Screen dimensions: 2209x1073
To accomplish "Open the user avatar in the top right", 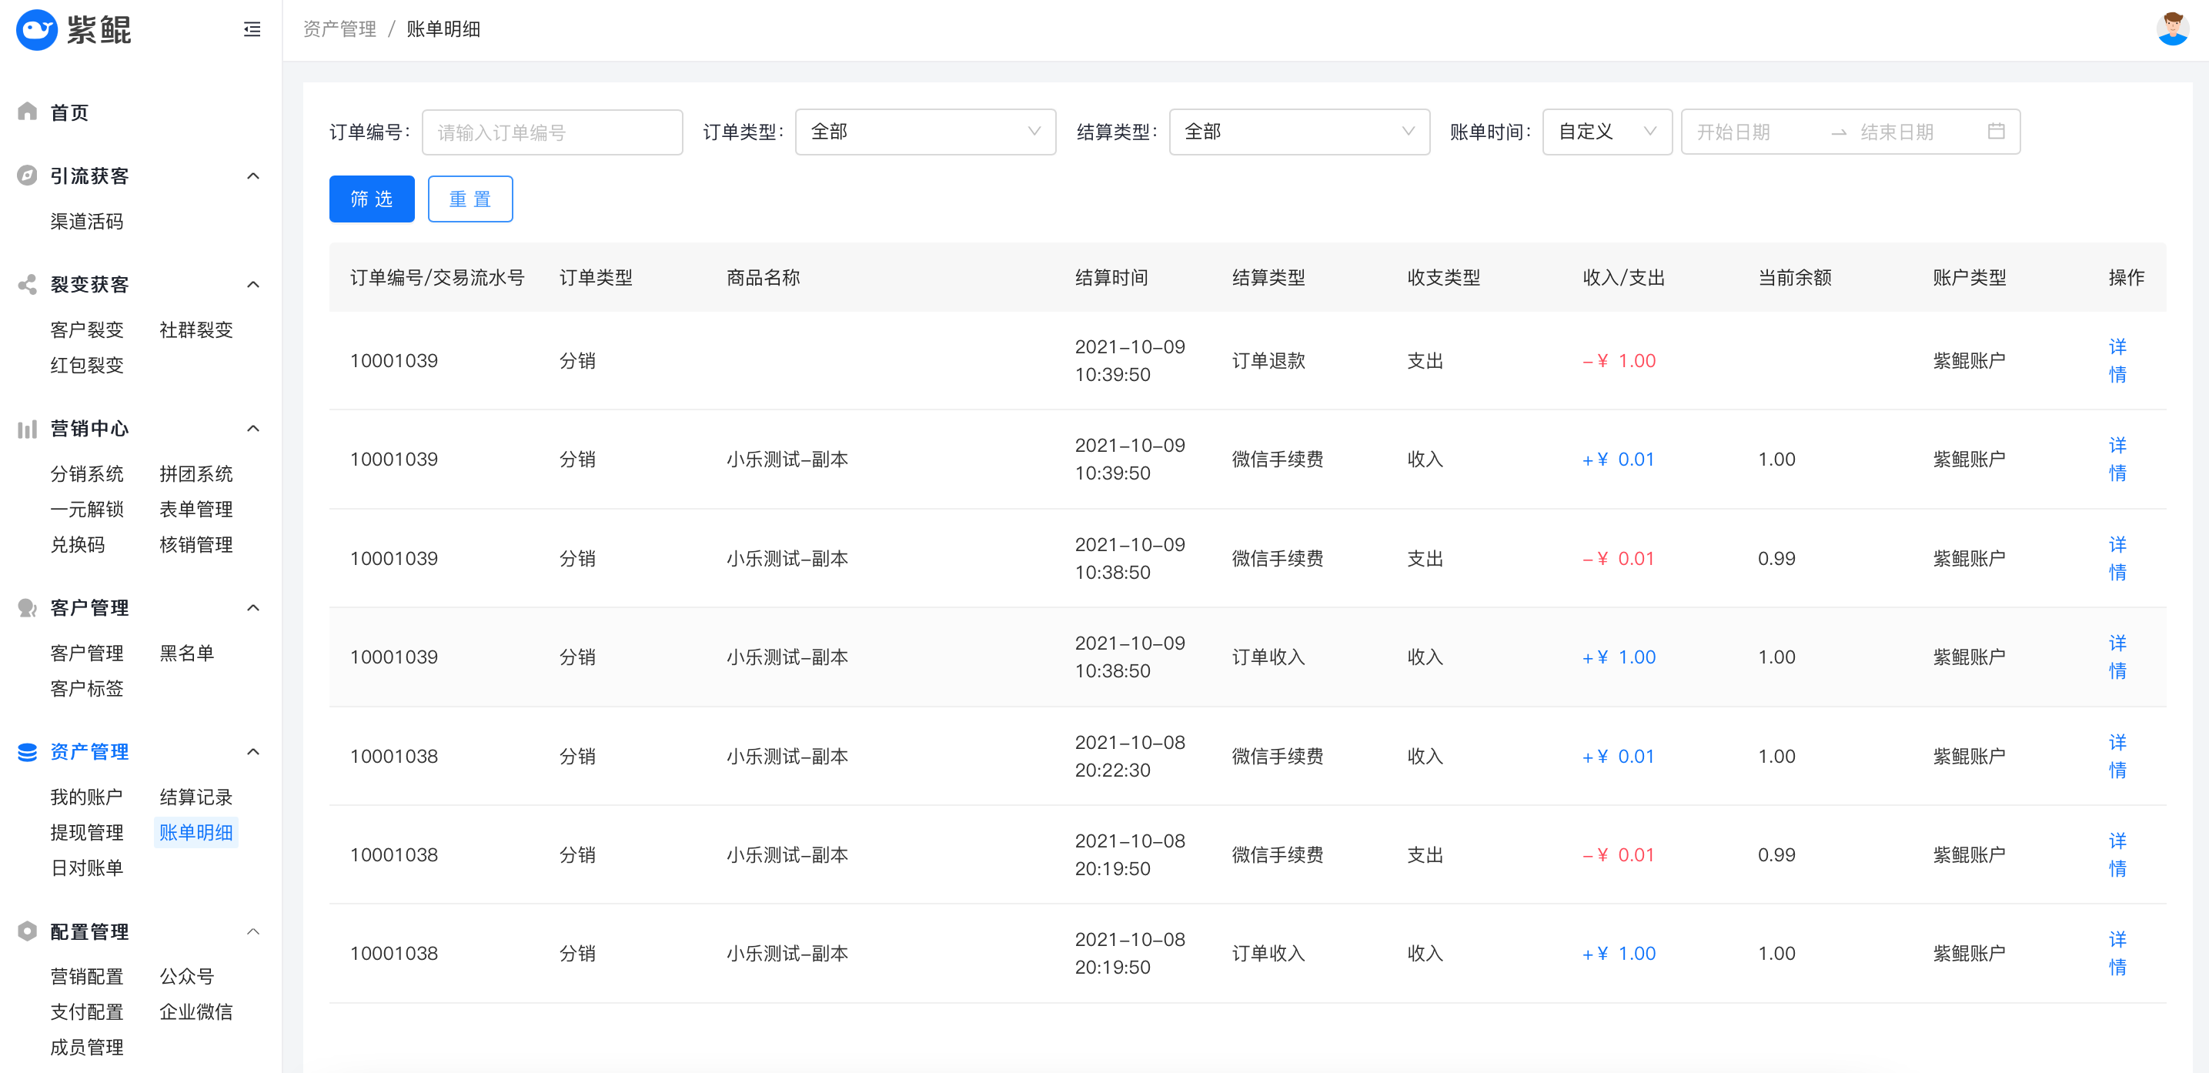I will 2171,29.
